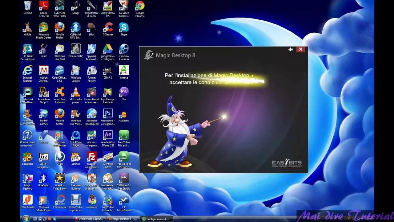Click the Paint desktop icon
The image size is (394, 222).
click(44, 51)
